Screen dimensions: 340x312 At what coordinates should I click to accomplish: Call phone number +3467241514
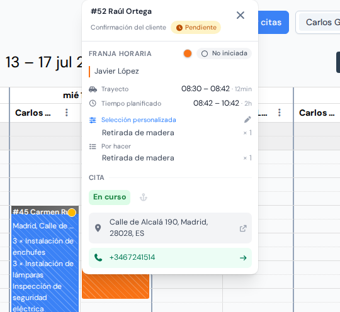(132, 257)
